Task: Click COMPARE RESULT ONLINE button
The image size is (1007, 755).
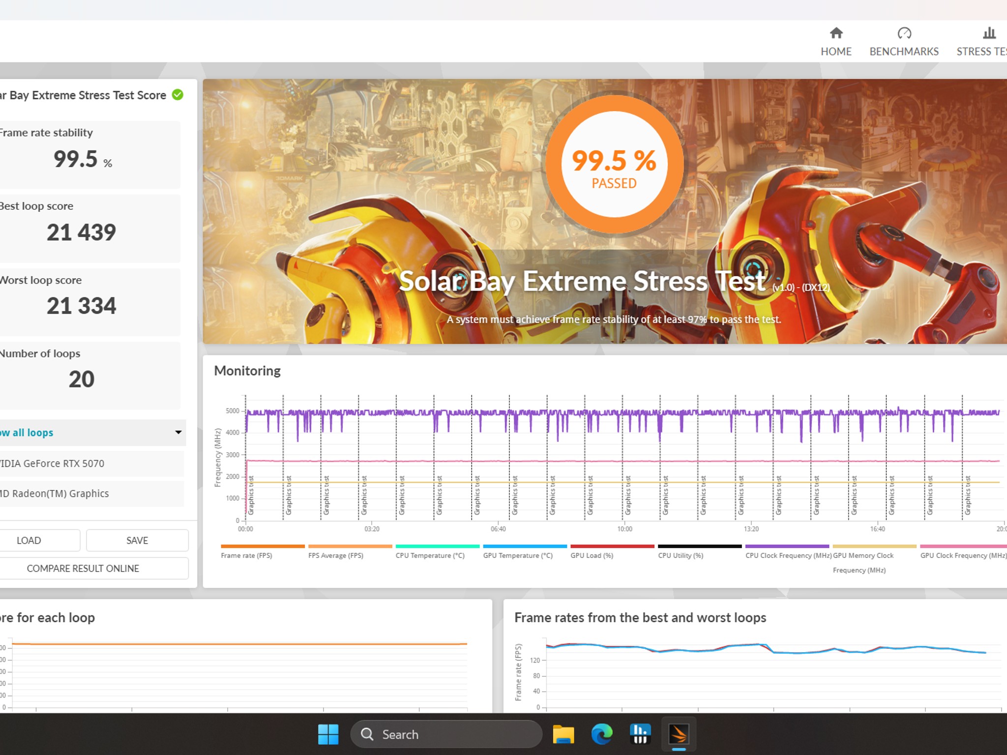Action: coord(93,568)
